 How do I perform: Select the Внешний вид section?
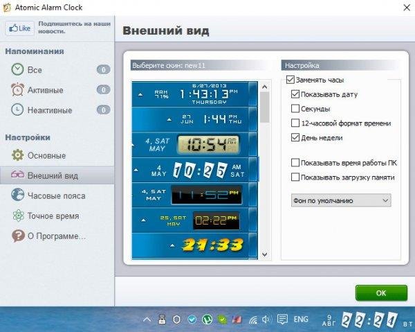57,175
